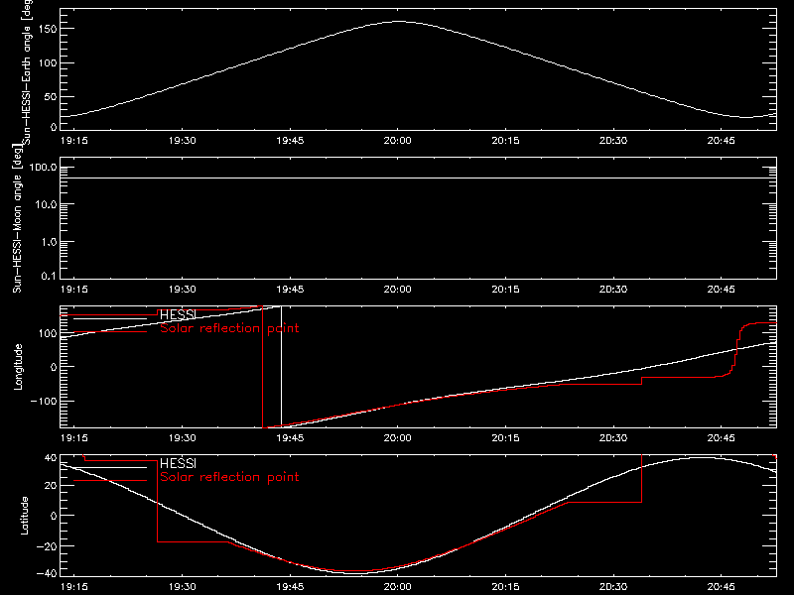Click 20:00 time label under Latitude plot
Viewport: 794px width, 595px height.
click(398, 587)
